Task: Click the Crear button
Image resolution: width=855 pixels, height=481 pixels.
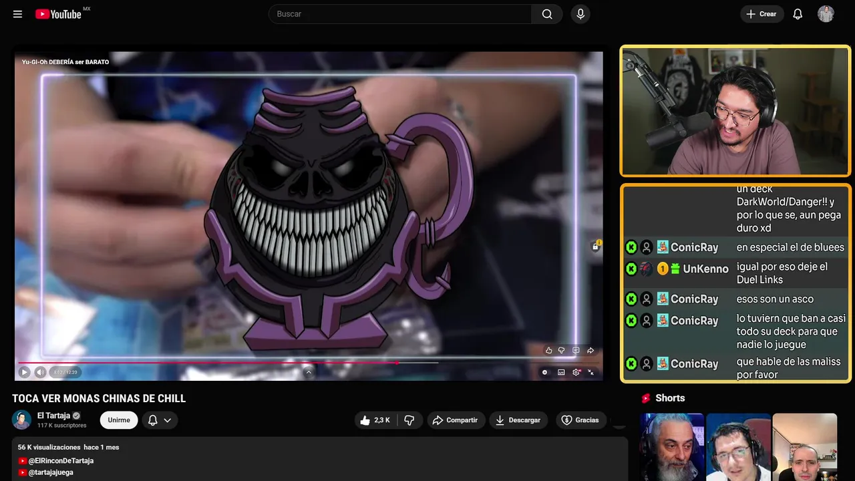Action: click(761, 14)
